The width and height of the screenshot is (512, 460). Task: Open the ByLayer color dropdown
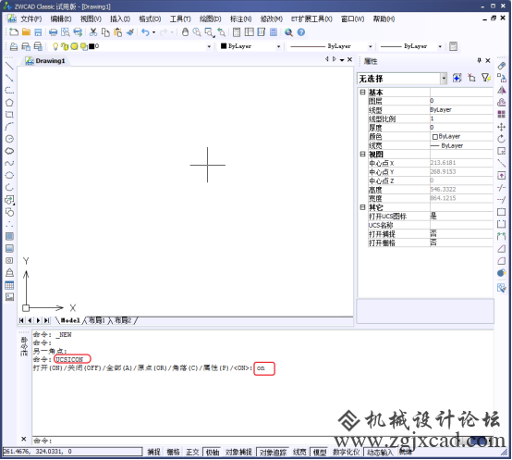coord(278,46)
